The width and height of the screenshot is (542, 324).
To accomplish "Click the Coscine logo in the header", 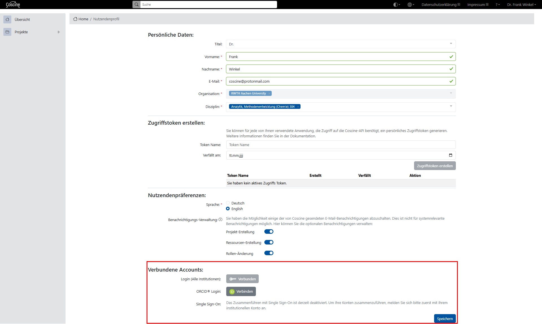I will coord(13,5).
